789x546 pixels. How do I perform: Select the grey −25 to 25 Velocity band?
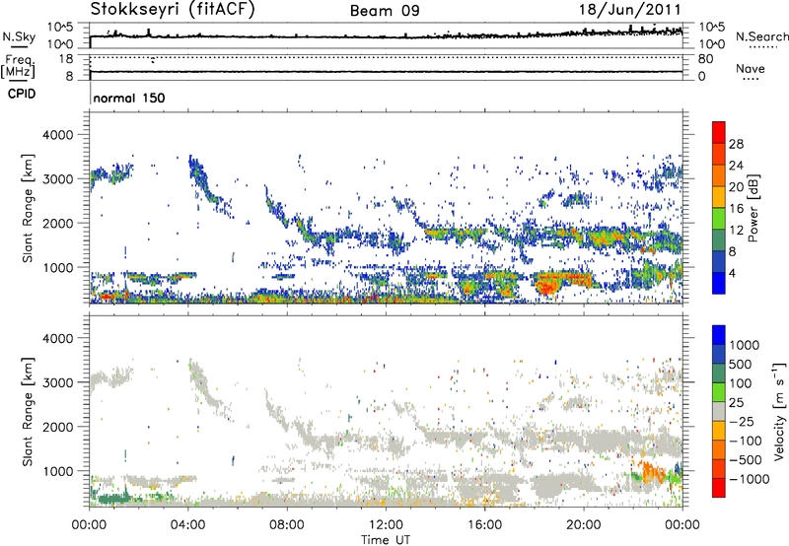coord(719,411)
